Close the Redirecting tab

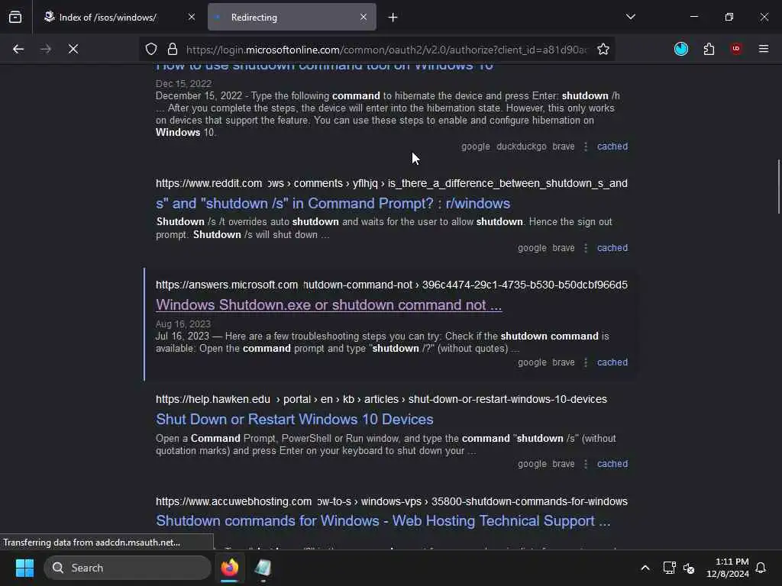coord(364,17)
